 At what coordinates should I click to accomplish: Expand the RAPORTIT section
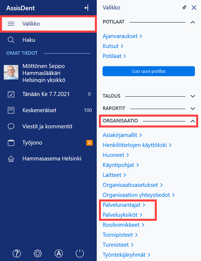click(193, 109)
